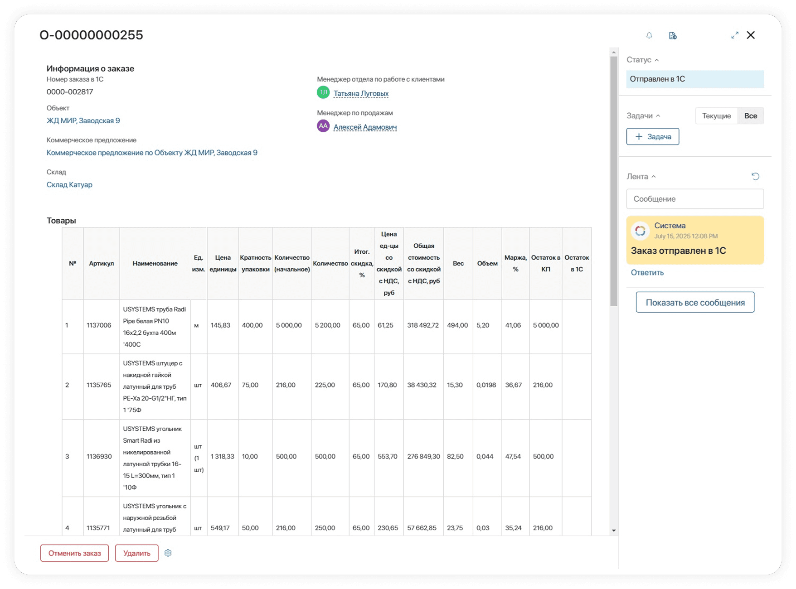Open the status field Отправлен в 1С
Screen dimensions: 796x589
(x=694, y=79)
